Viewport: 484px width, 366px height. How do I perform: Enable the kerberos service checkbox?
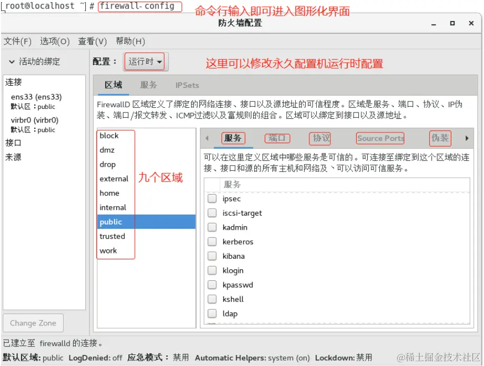pos(212,242)
